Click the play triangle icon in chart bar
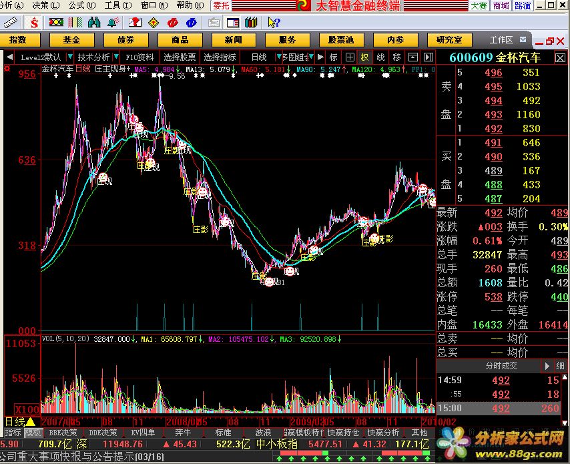570x464 pixels. tap(320, 57)
